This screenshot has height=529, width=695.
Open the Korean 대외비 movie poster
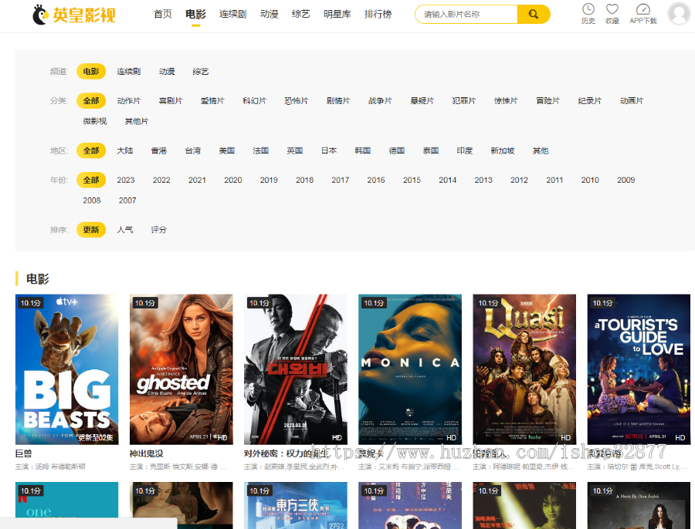pyautogui.click(x=296, y=369)
